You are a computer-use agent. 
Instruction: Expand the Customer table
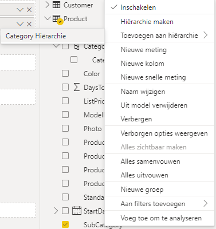pos(47,5)
